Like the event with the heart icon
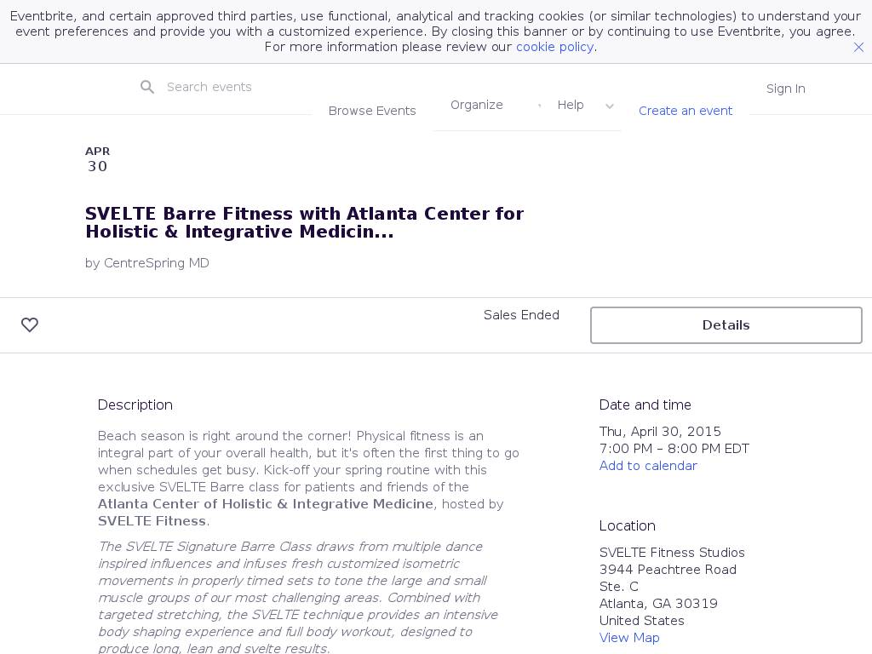 click(x=30, y=325)
